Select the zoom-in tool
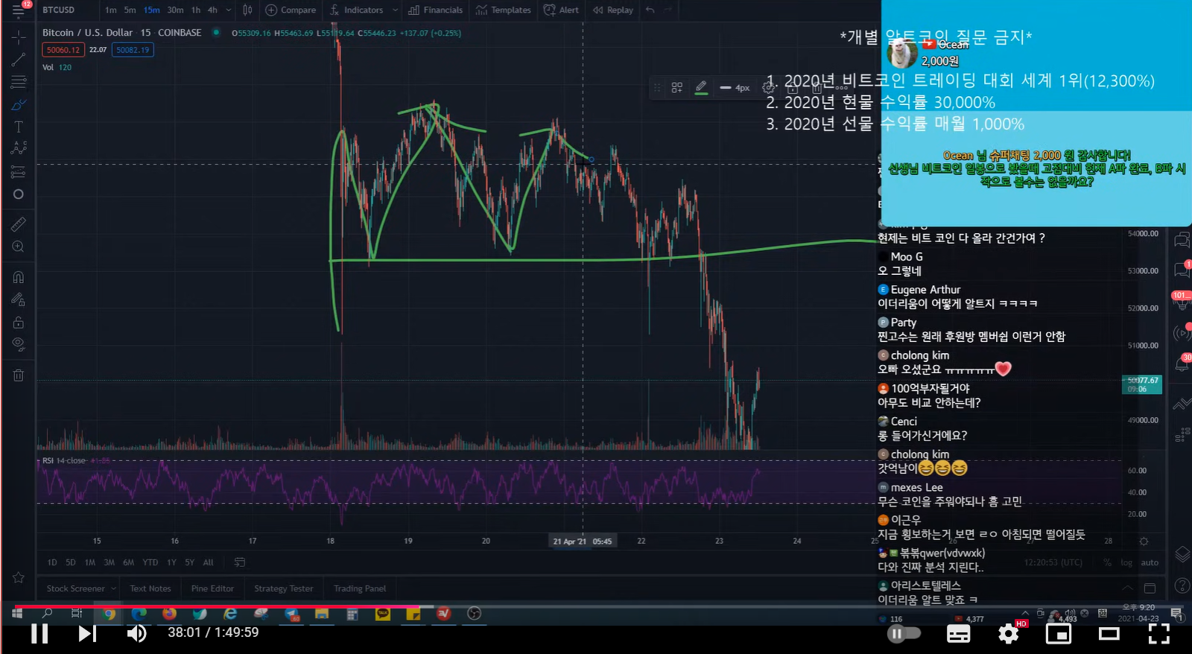 point(19,247)
